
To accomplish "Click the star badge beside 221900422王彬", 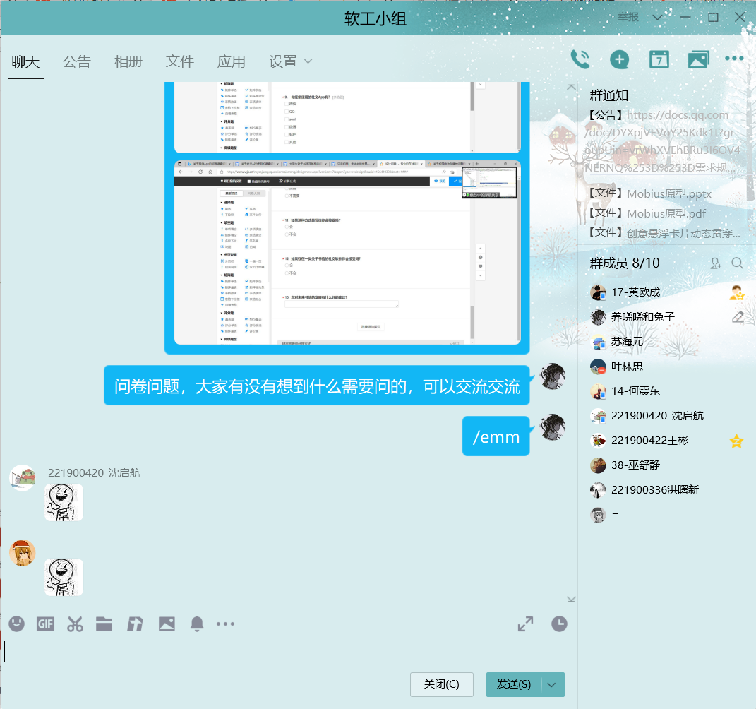I will coord(737,441).
